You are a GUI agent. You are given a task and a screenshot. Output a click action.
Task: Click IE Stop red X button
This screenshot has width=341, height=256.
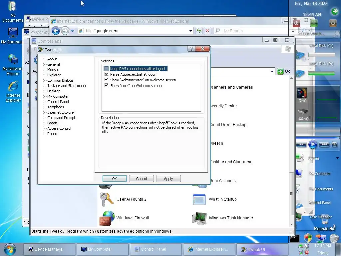[x=207, y=31]
